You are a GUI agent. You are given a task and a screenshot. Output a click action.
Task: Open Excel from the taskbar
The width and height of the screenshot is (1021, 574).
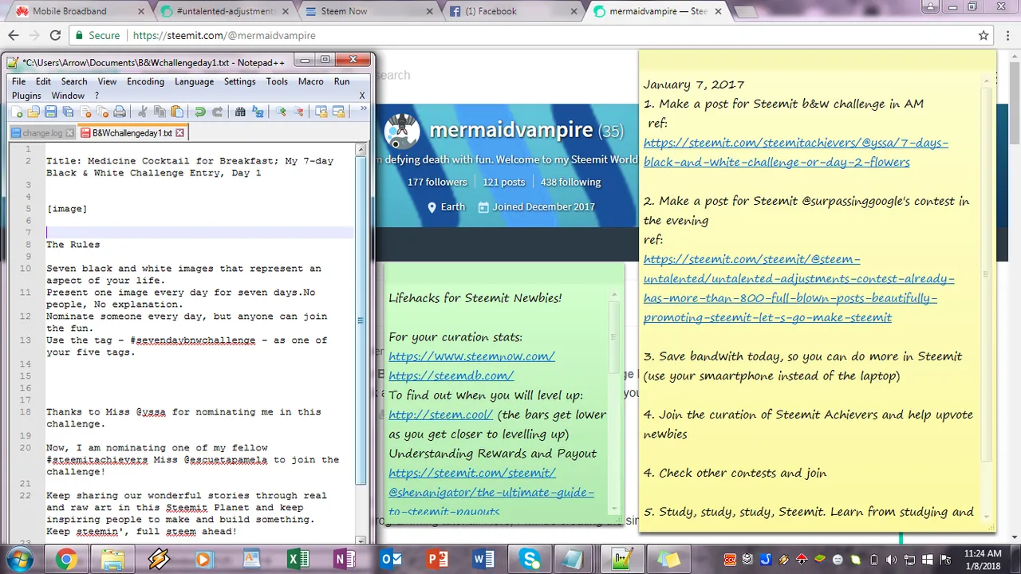(x=298, y=559)
